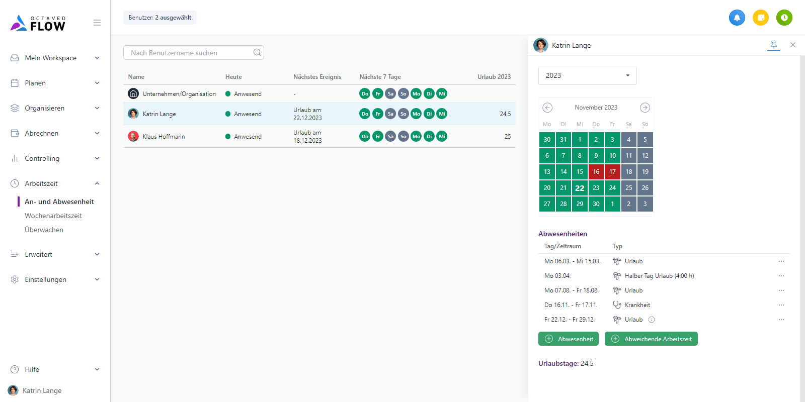This screenshot has height=402, width=805.
Task: Go to next month in calendar
Action: 645,108
